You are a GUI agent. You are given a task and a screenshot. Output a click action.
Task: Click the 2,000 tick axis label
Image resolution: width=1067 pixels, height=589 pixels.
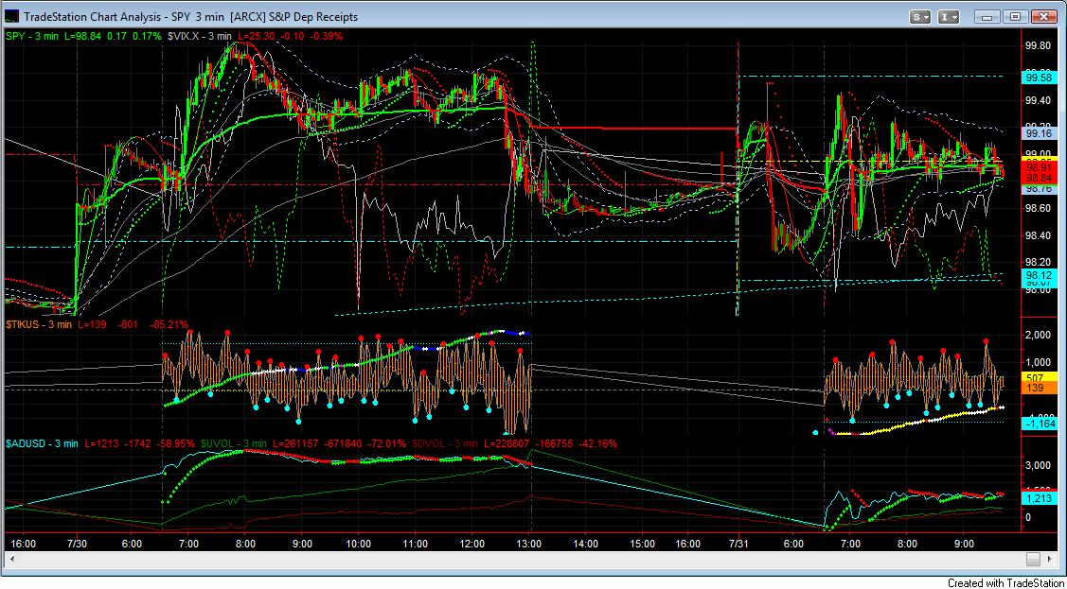[x=1037, y=335]
